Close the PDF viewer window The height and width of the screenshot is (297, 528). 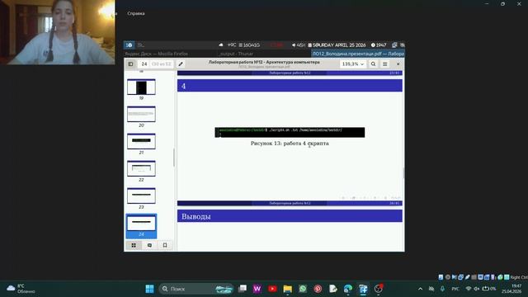pyautogui.click(x=398, y=64)
